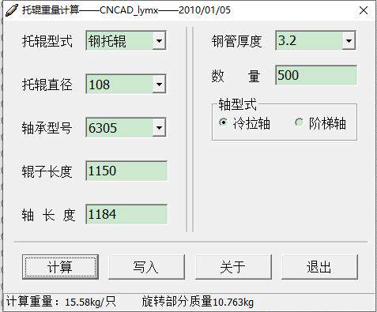This screenshot has height=312, width=377.
Task: Open the 关于 dialog button
Action: (x=233, y=267)
